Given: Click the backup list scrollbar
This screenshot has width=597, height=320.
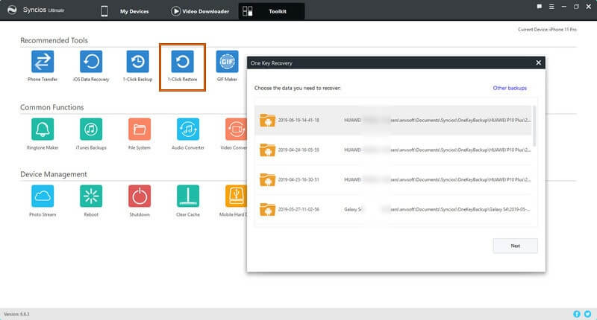Looking at the screenshot, I should (534, 126).
